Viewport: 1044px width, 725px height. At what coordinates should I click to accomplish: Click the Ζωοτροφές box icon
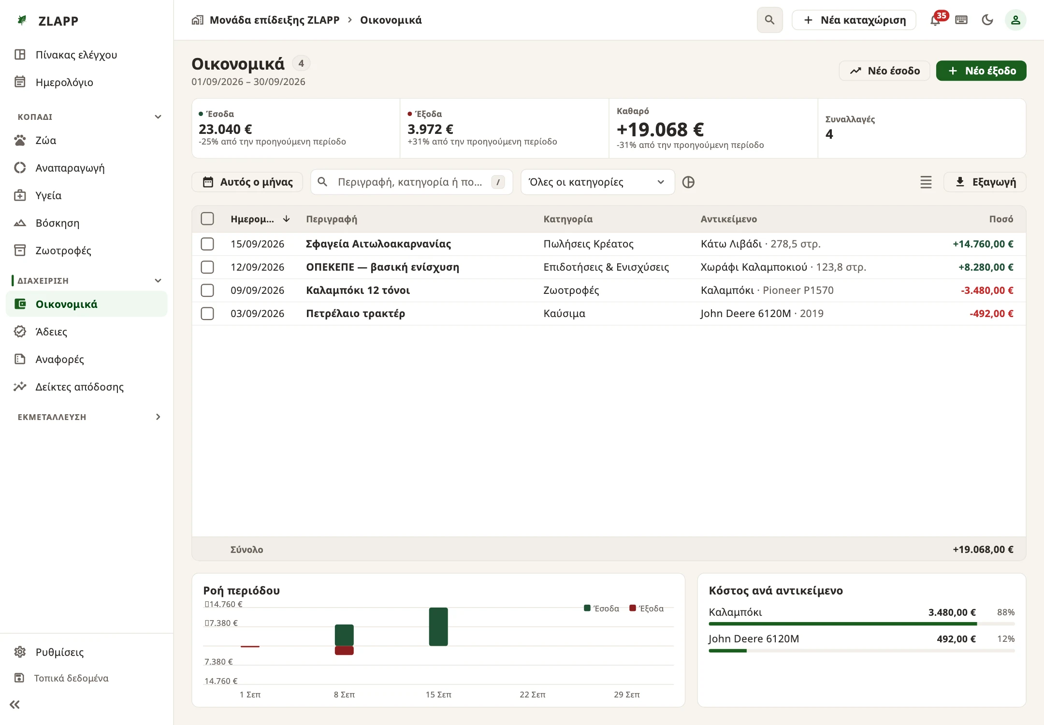[x=20, y=250]
